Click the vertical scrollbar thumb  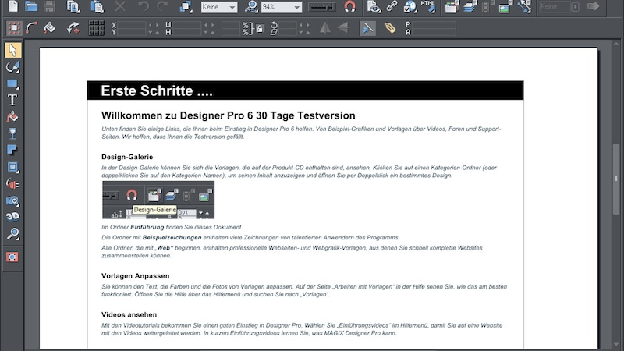click(616, 179)
